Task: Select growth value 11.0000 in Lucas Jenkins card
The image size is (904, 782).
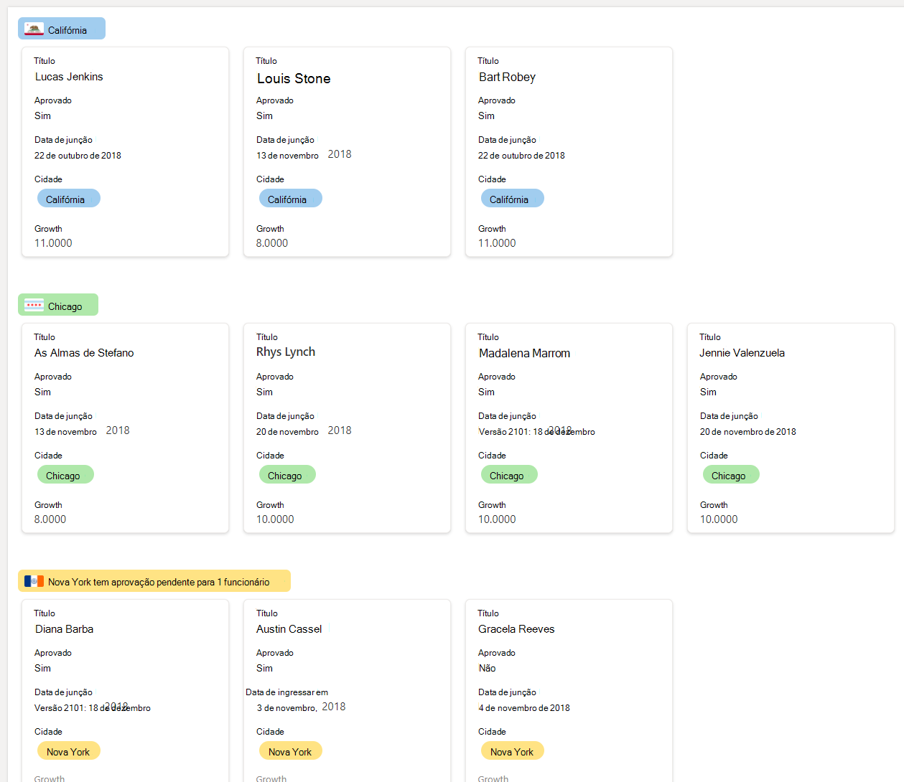Action: click(53, 243)
